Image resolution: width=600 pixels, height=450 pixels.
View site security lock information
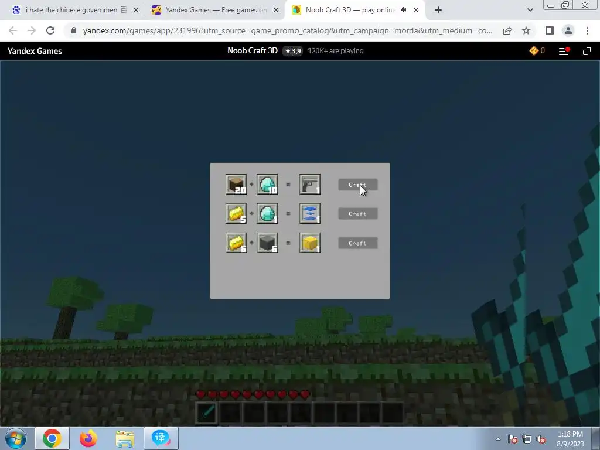[73, 30]
